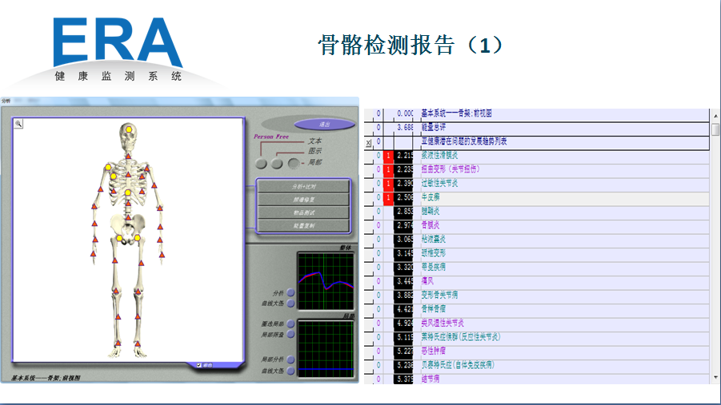Click the 局部 round view button
The image size is (721, 405).
(x=294, y=164)
